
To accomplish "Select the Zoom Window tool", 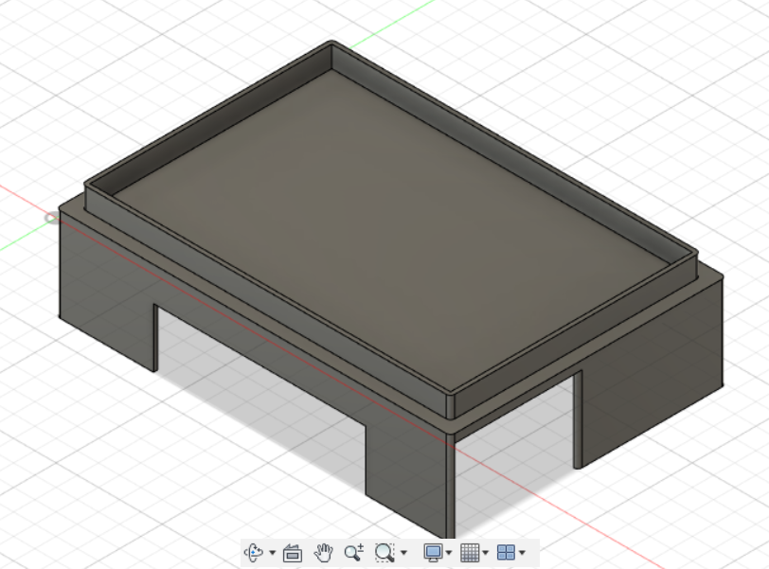I will [384, 552].
